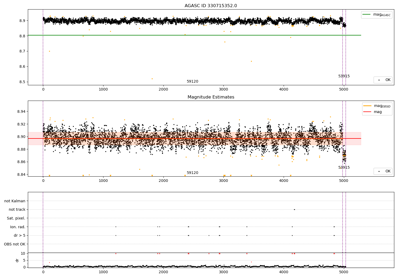The image size is (398, 278).
Task: Click the OK marker in Magnitude Estimates legend
Action: click(x=379, y=171)
